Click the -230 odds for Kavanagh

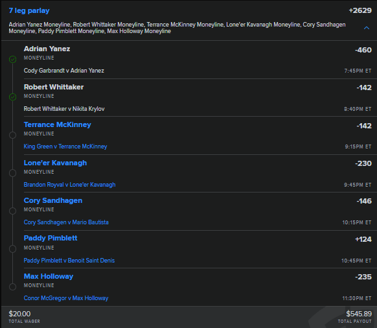363,163
